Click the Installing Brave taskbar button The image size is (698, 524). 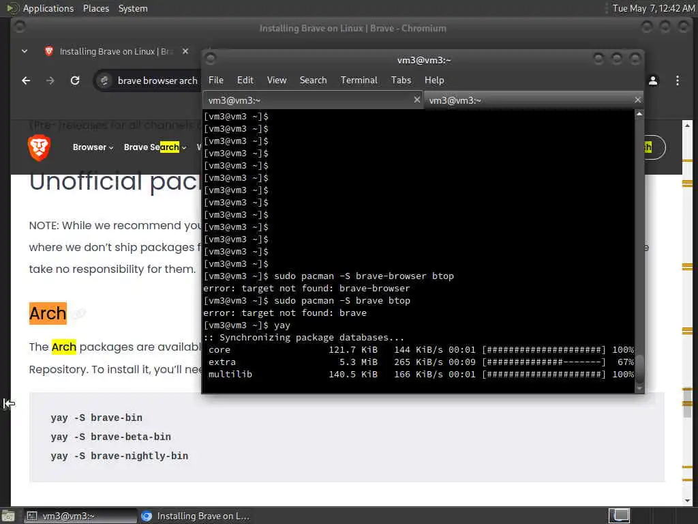pos(196,516)
